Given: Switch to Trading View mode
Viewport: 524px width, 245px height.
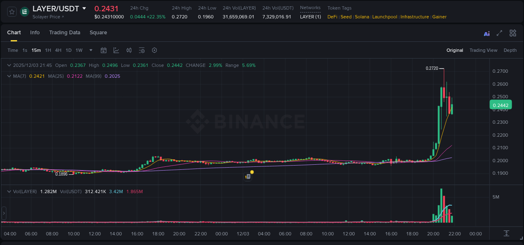Looking at the screenshot, I should (x=483, y=50).
